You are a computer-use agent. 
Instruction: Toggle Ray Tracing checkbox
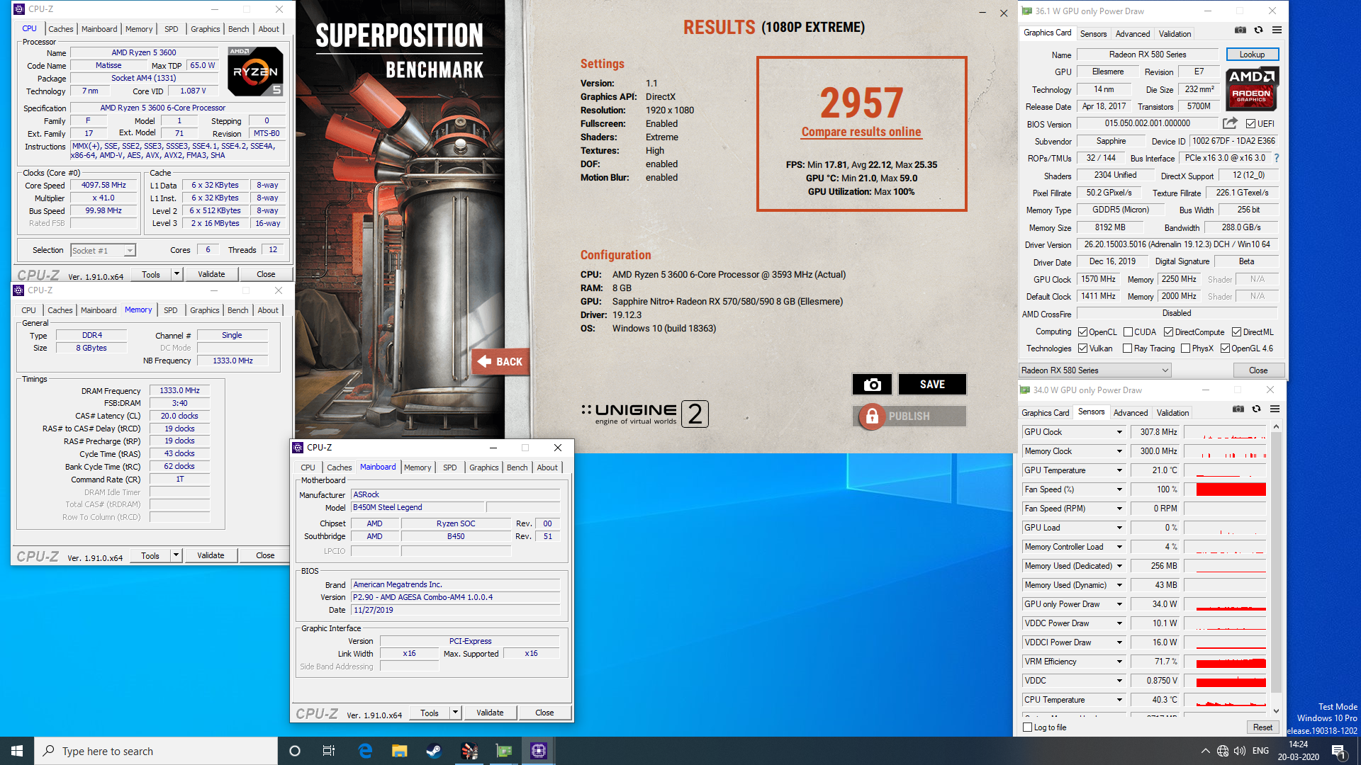tap(1127, 348)
